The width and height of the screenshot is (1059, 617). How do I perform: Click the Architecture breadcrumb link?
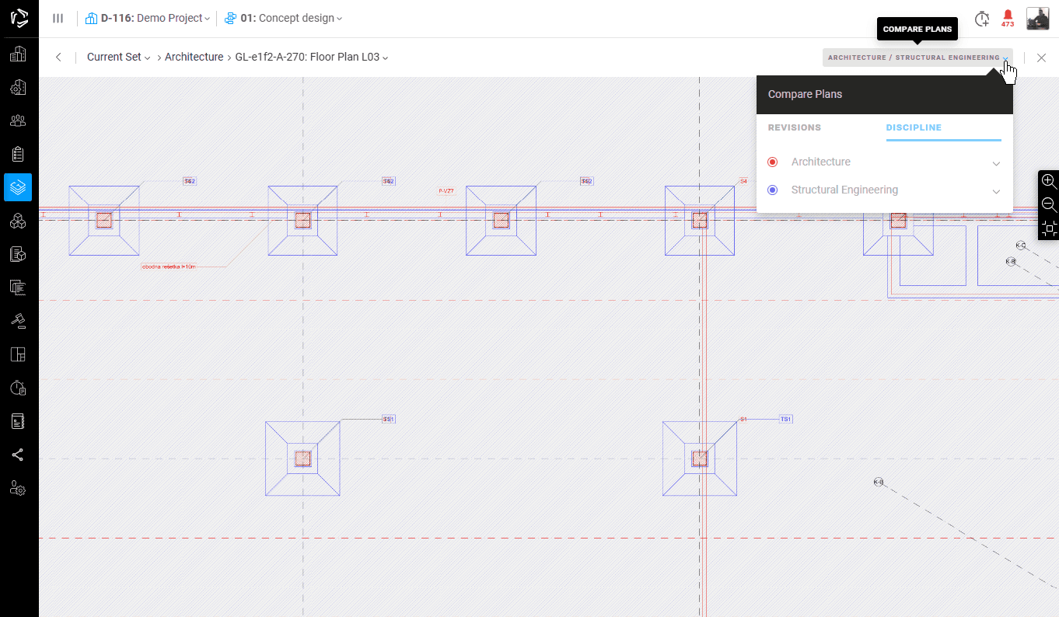pos(194,58)
